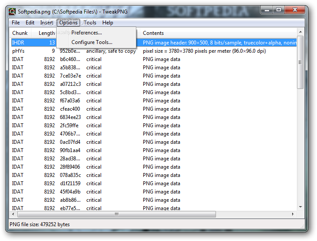Click 'ancillary, safe to copy' attribute cell
The height and width of the screenshot is (241, 317).
(x=111, y=51)
